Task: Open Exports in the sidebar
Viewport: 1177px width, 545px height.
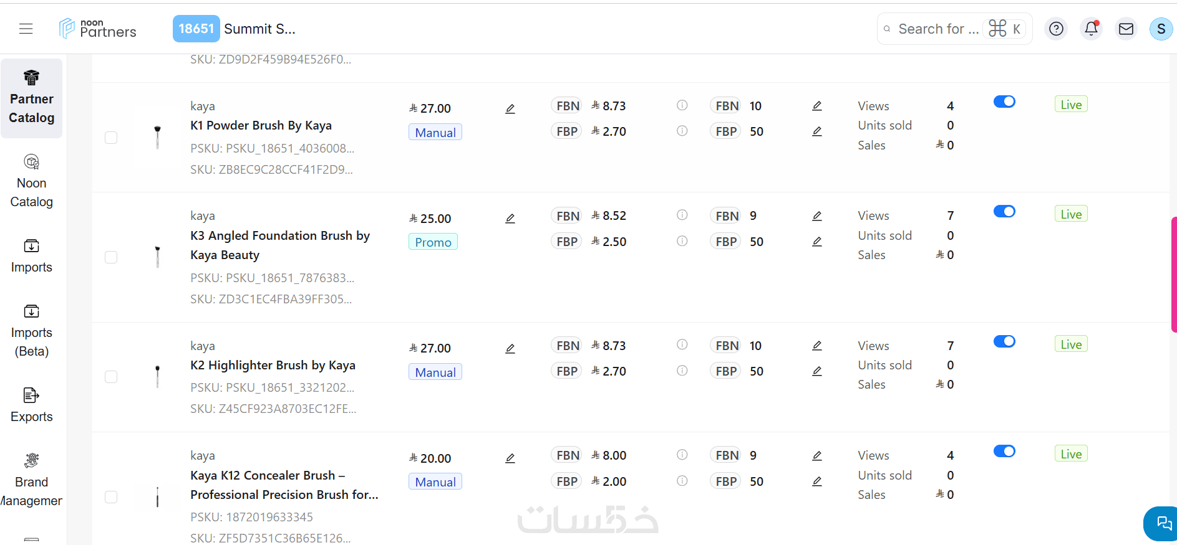Action: coord(32,405)
